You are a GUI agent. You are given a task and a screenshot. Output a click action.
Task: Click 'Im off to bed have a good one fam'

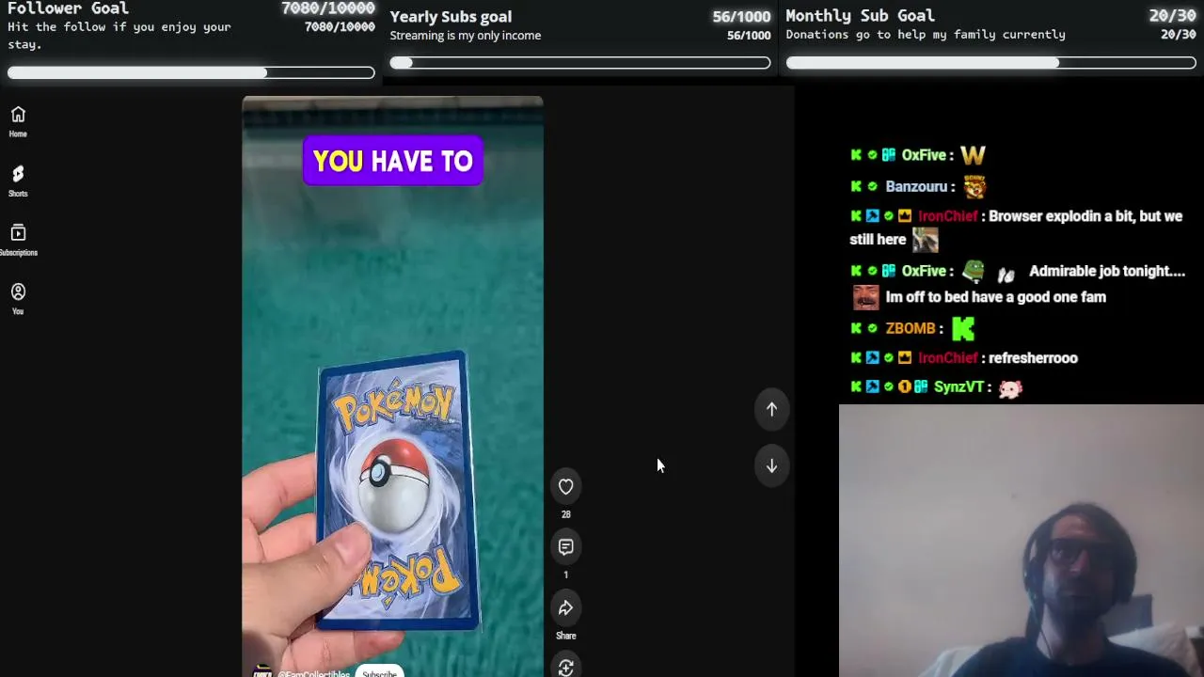(995, 297)
